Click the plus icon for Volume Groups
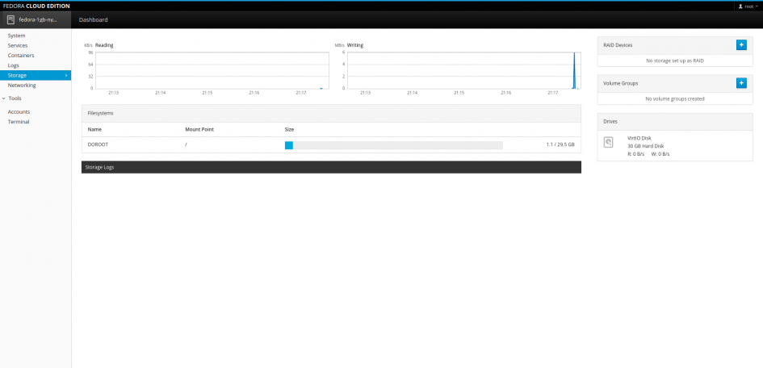 pyautogui.click(x=741, y=82)
